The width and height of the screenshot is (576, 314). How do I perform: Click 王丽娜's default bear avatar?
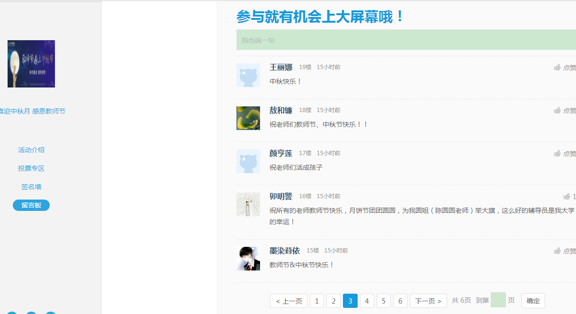tap(248, 75)
